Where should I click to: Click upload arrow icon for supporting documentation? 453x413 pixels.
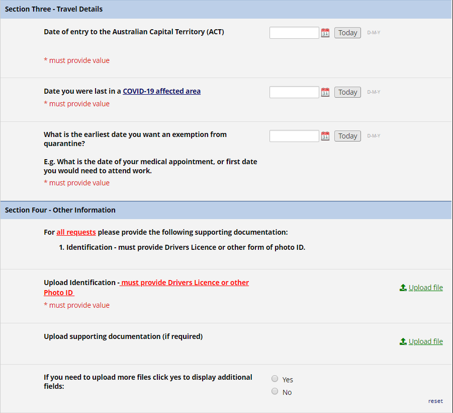coord(403,341)
